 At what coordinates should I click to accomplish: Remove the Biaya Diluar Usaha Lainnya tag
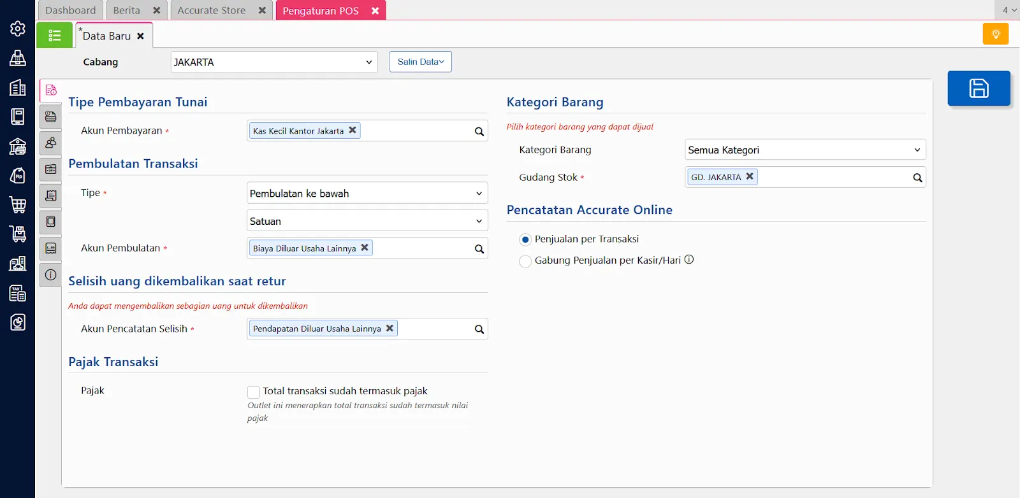pyautogui.click(x=365, y=248)
